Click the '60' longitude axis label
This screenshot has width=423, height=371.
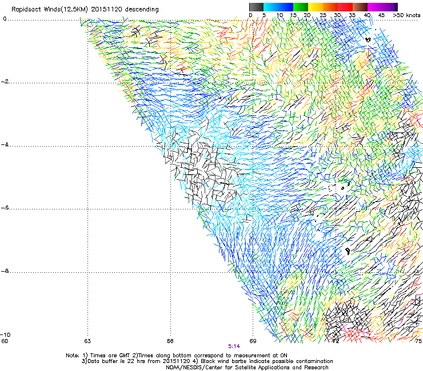point(5,341)
